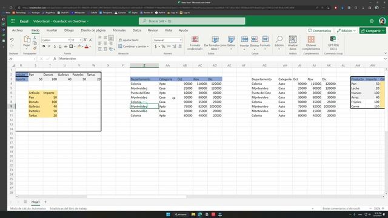The width and height of the screenshot is (388, 218).
Task: Toggle Subrayado underline formatting
Action: pyautogui.click(x=55, y=46)
